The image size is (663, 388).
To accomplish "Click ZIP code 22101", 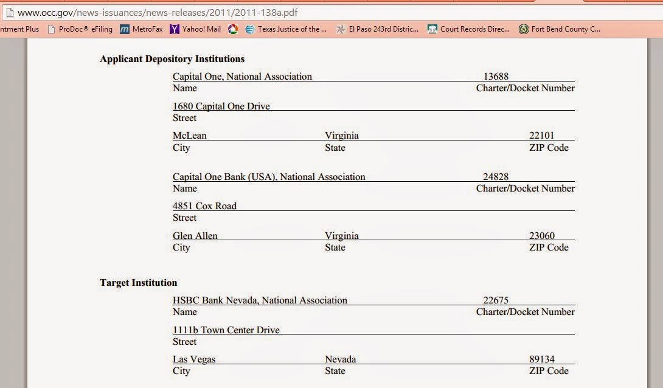I will [541, 136].
